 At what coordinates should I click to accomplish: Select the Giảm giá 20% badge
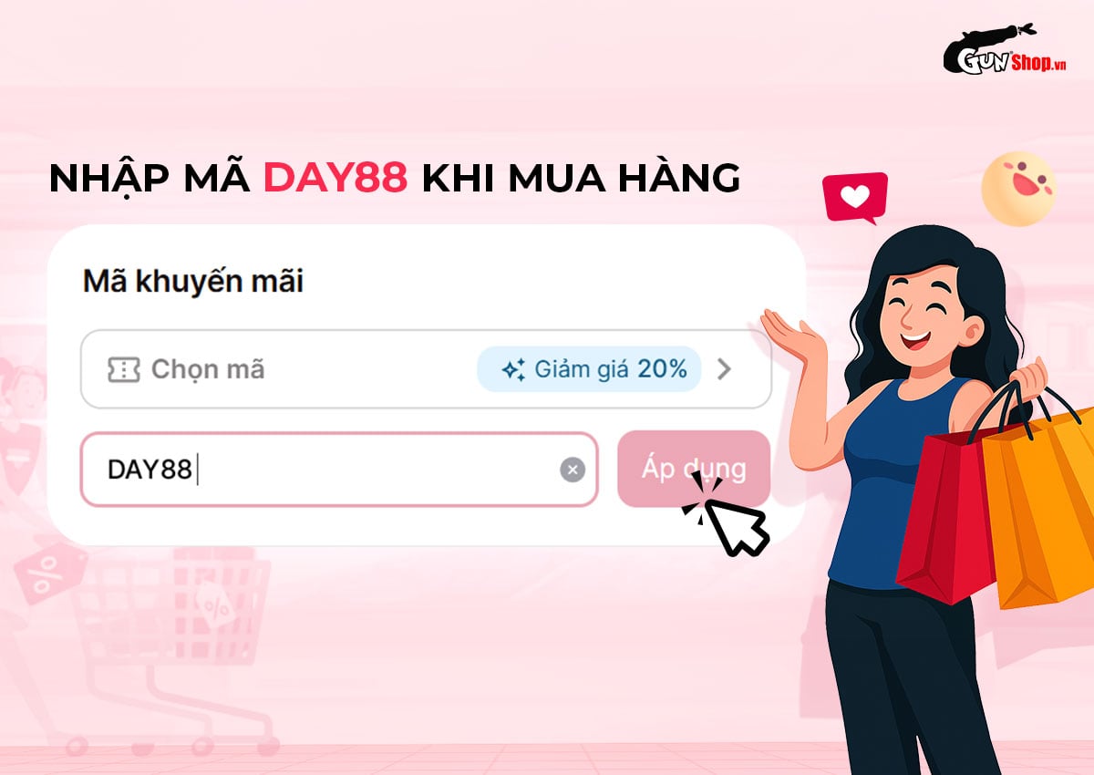point(589,369)
